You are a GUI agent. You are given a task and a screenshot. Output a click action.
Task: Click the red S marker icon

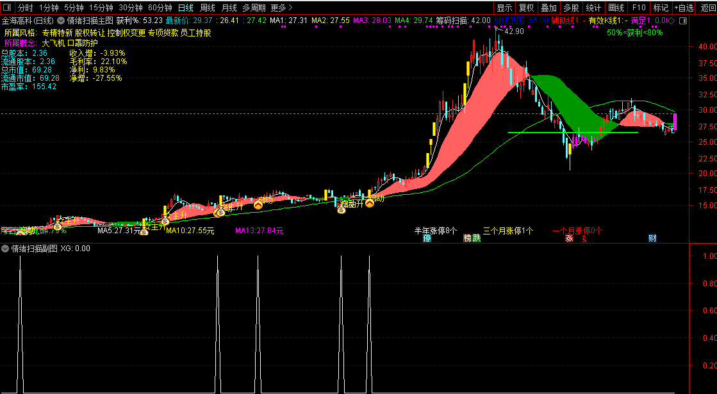584,238
